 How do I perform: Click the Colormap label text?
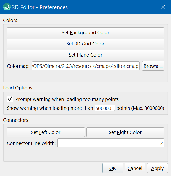(x=18, y=66)
